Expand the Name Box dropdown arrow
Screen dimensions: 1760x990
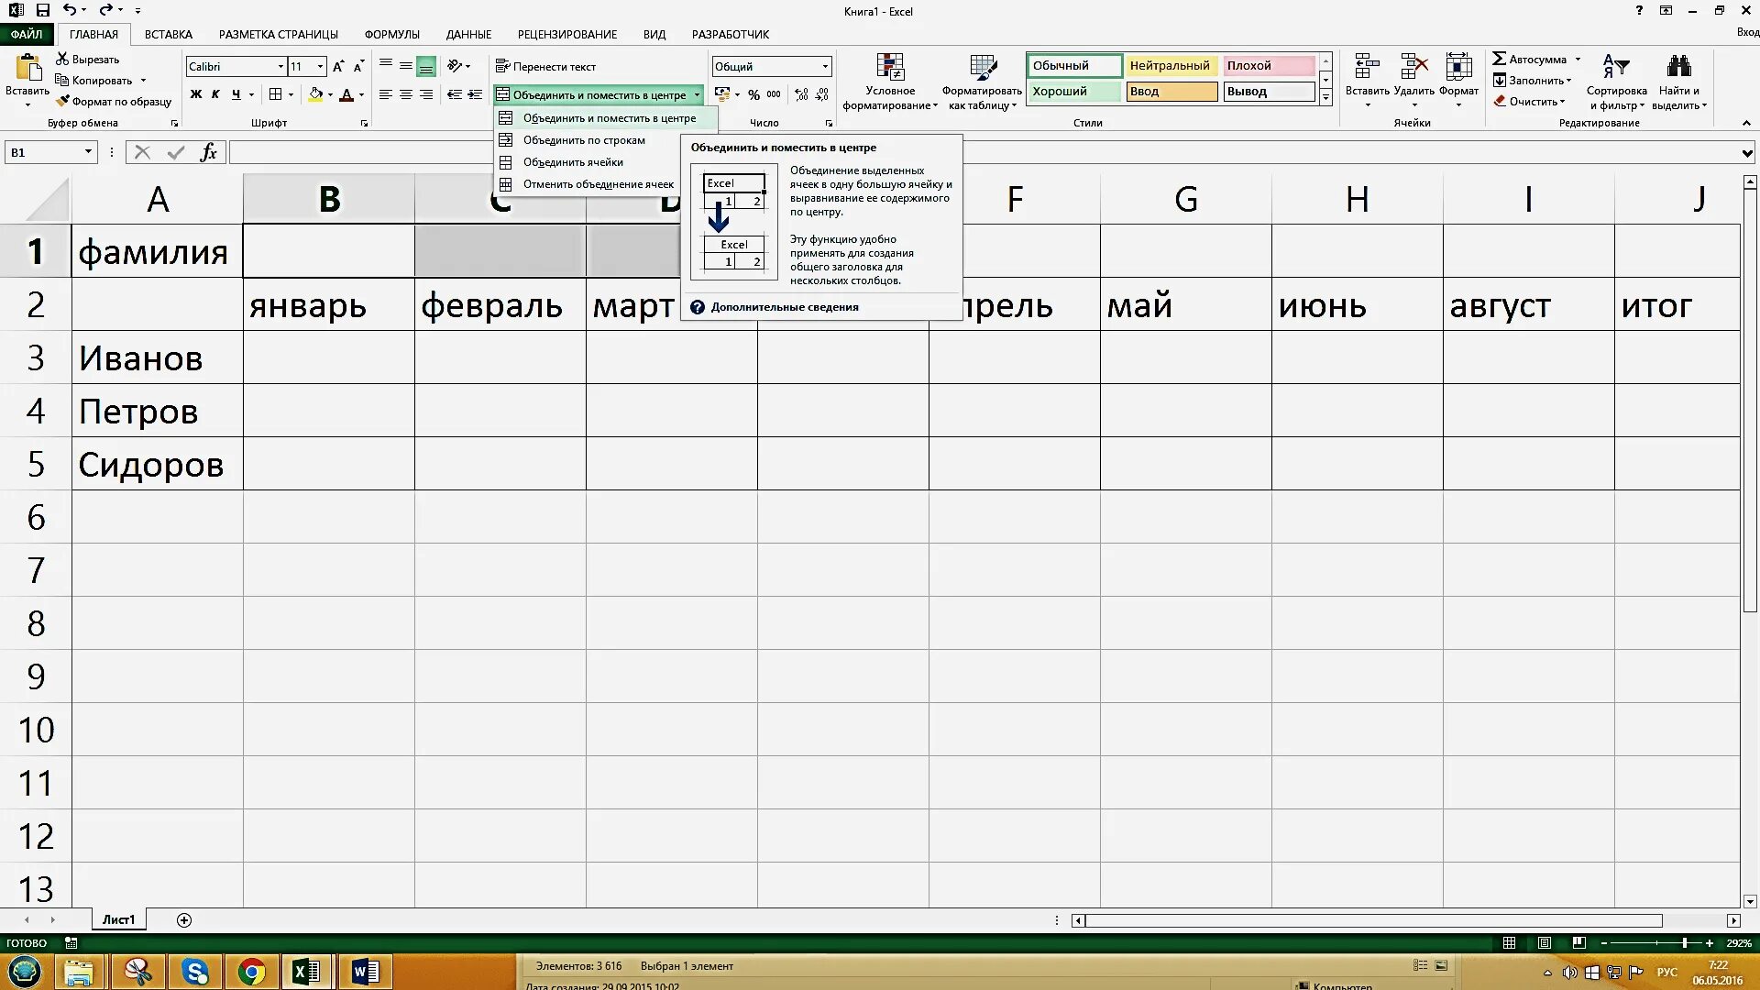tap(88, 152)
